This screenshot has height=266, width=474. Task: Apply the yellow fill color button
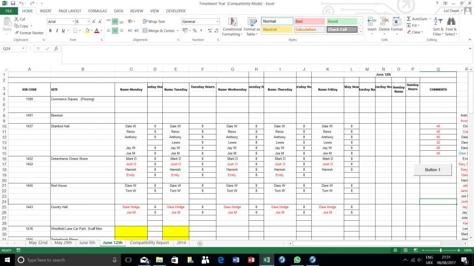click(87, 30)
